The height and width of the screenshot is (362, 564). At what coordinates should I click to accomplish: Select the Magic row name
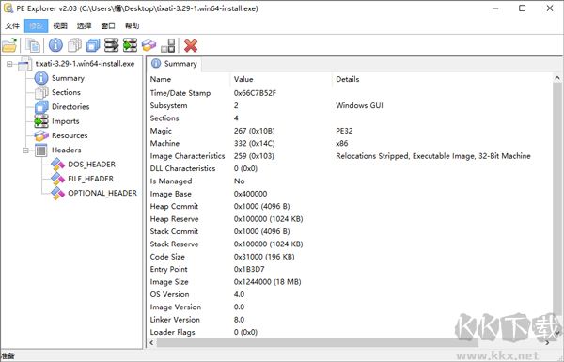[161, 131]
